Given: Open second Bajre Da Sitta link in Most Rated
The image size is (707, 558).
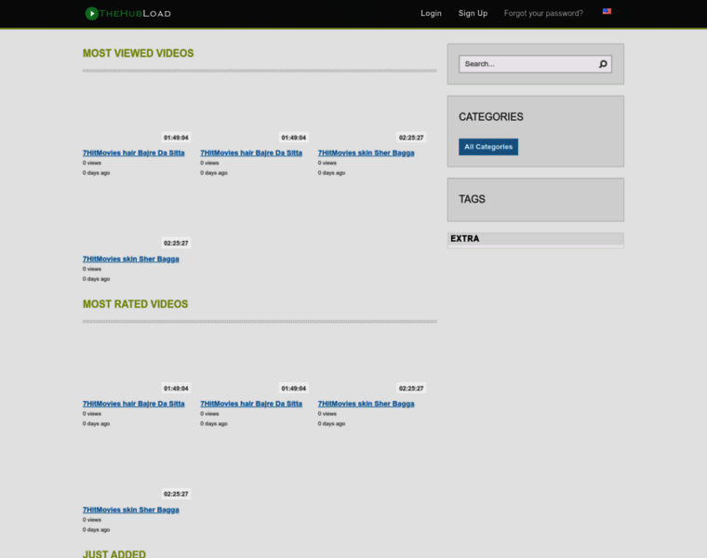Looking at the screenshot, I should [x=251, y=404].
